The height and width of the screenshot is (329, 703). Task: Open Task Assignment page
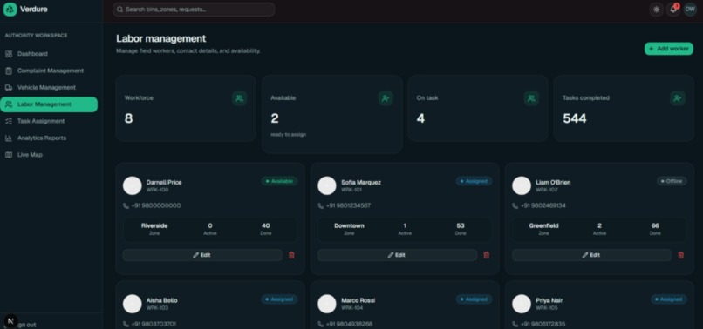pos(49,121)
